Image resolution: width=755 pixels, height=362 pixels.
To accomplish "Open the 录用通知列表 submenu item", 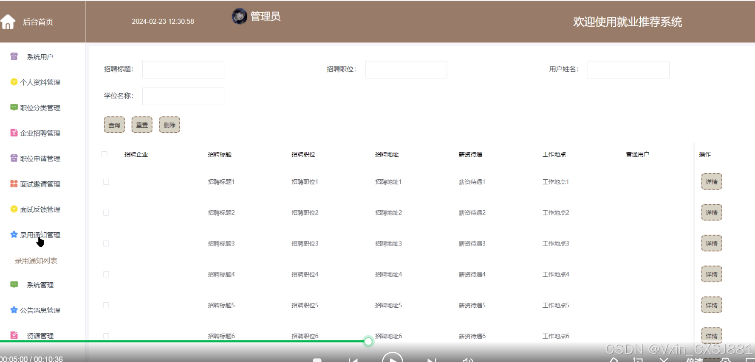I will click(x=36, y=261).
